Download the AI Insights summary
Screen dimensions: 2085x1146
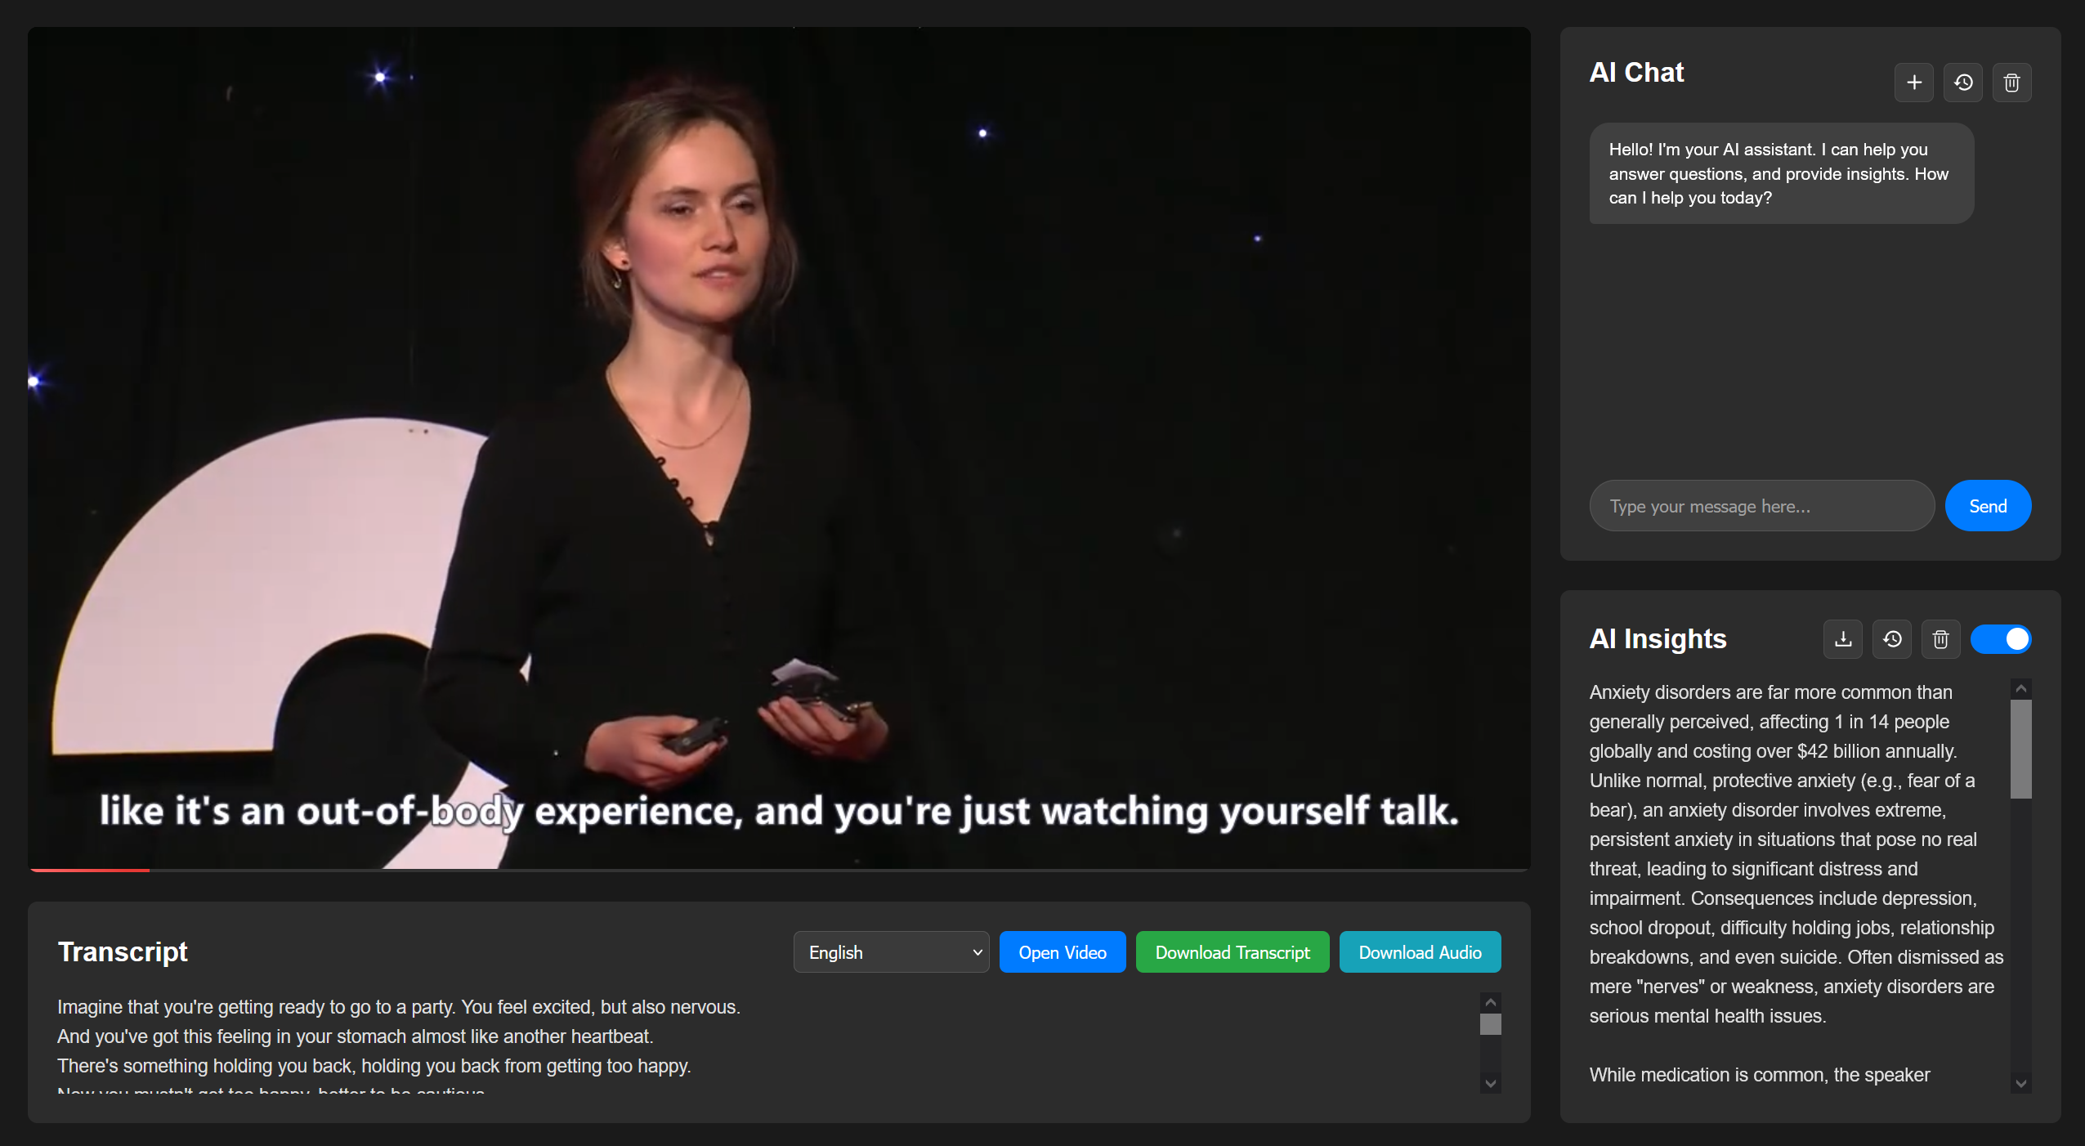[1842, 638]
